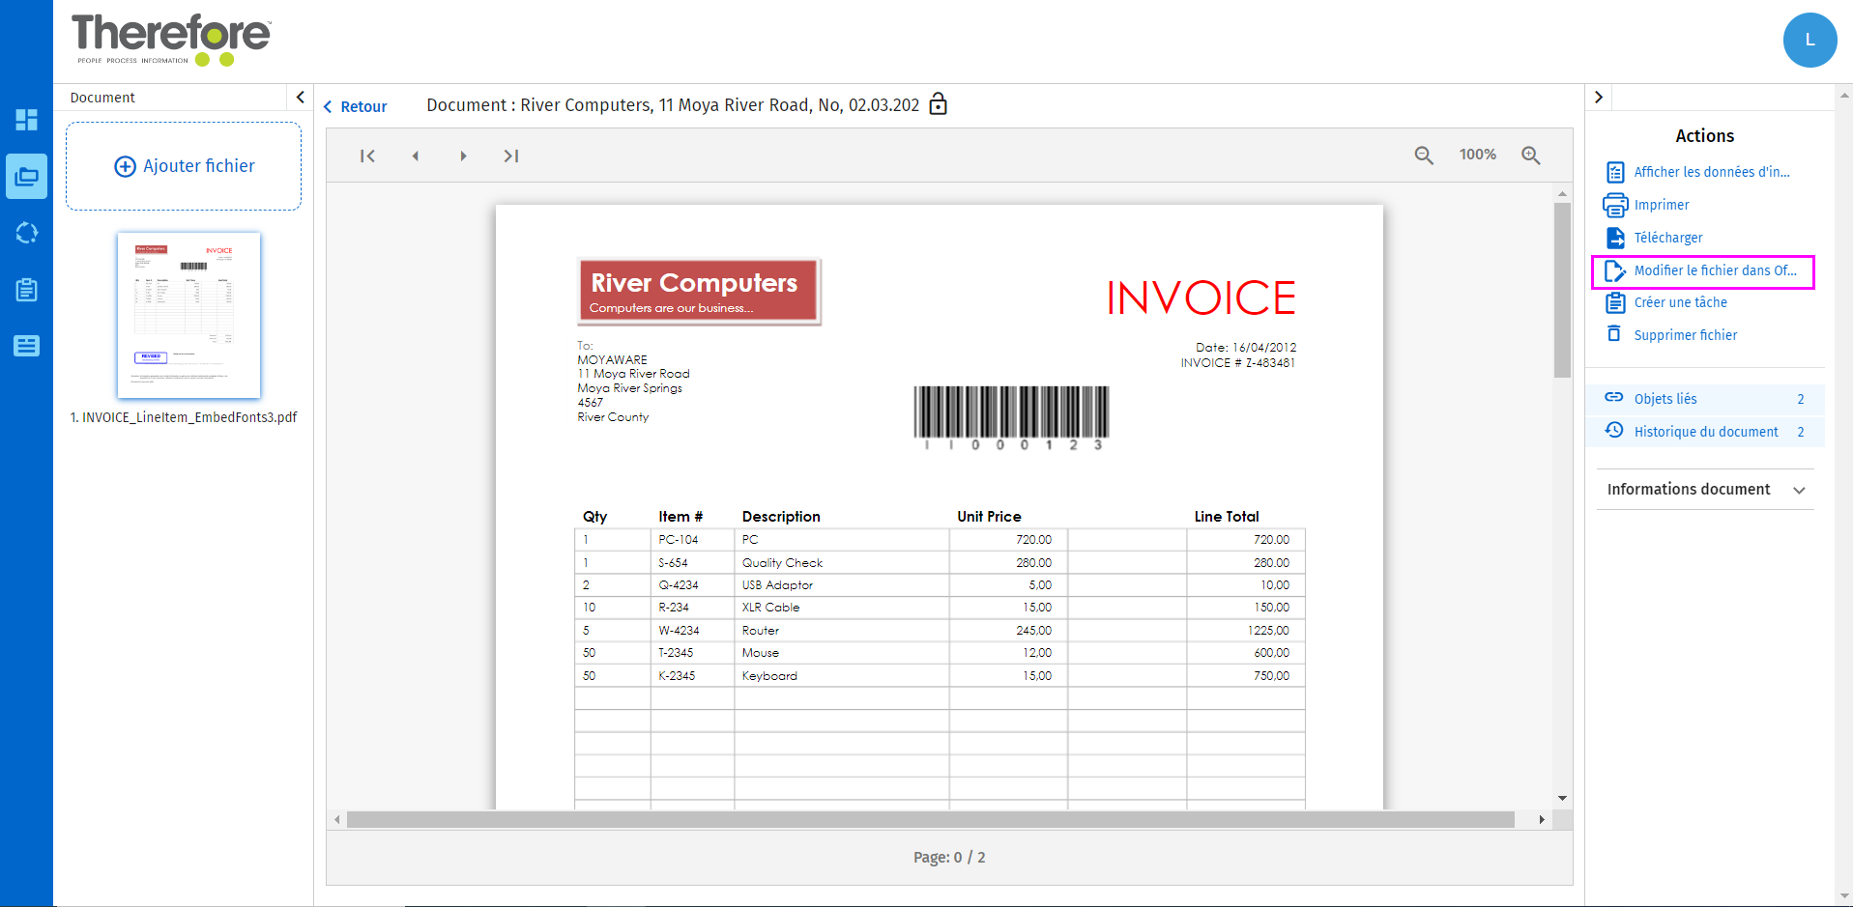Click the edit file pencil icon

tap(1615, 271)
